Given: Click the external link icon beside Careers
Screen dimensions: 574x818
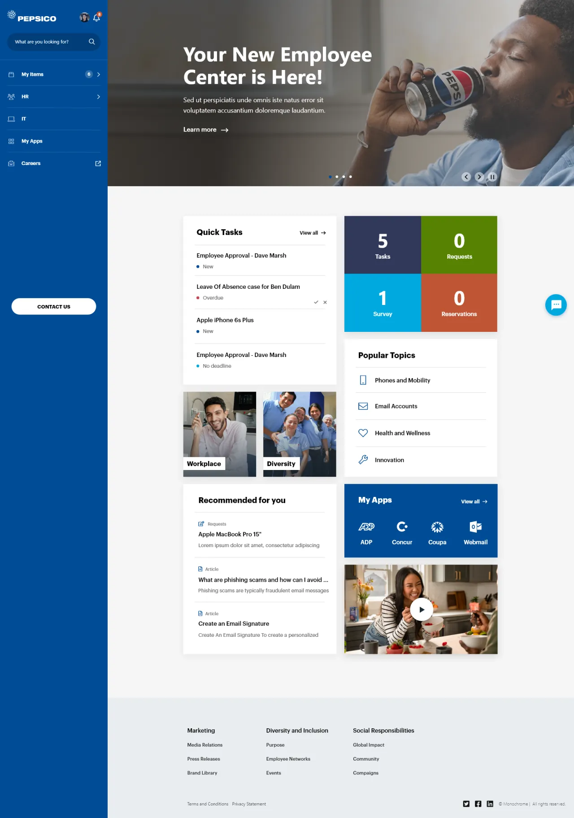Looking at the screenshot, I should point(98,164).
